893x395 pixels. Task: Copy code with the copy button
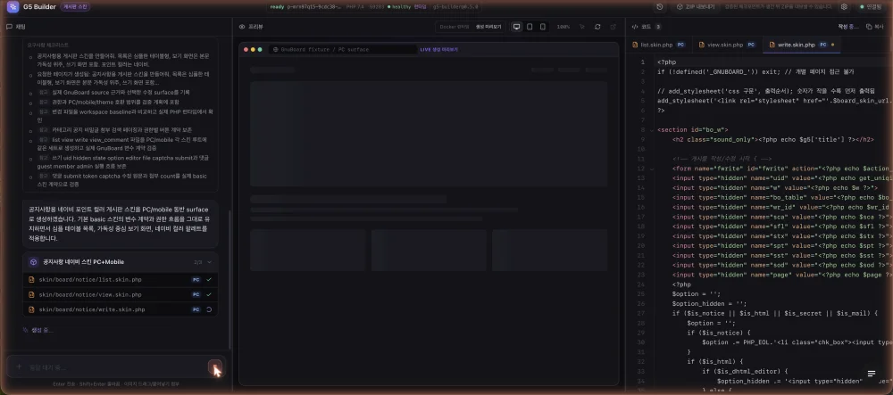pos(877,27)
